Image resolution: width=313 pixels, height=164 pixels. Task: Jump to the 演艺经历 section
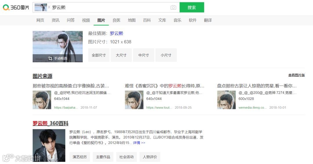tap(80, 157)
